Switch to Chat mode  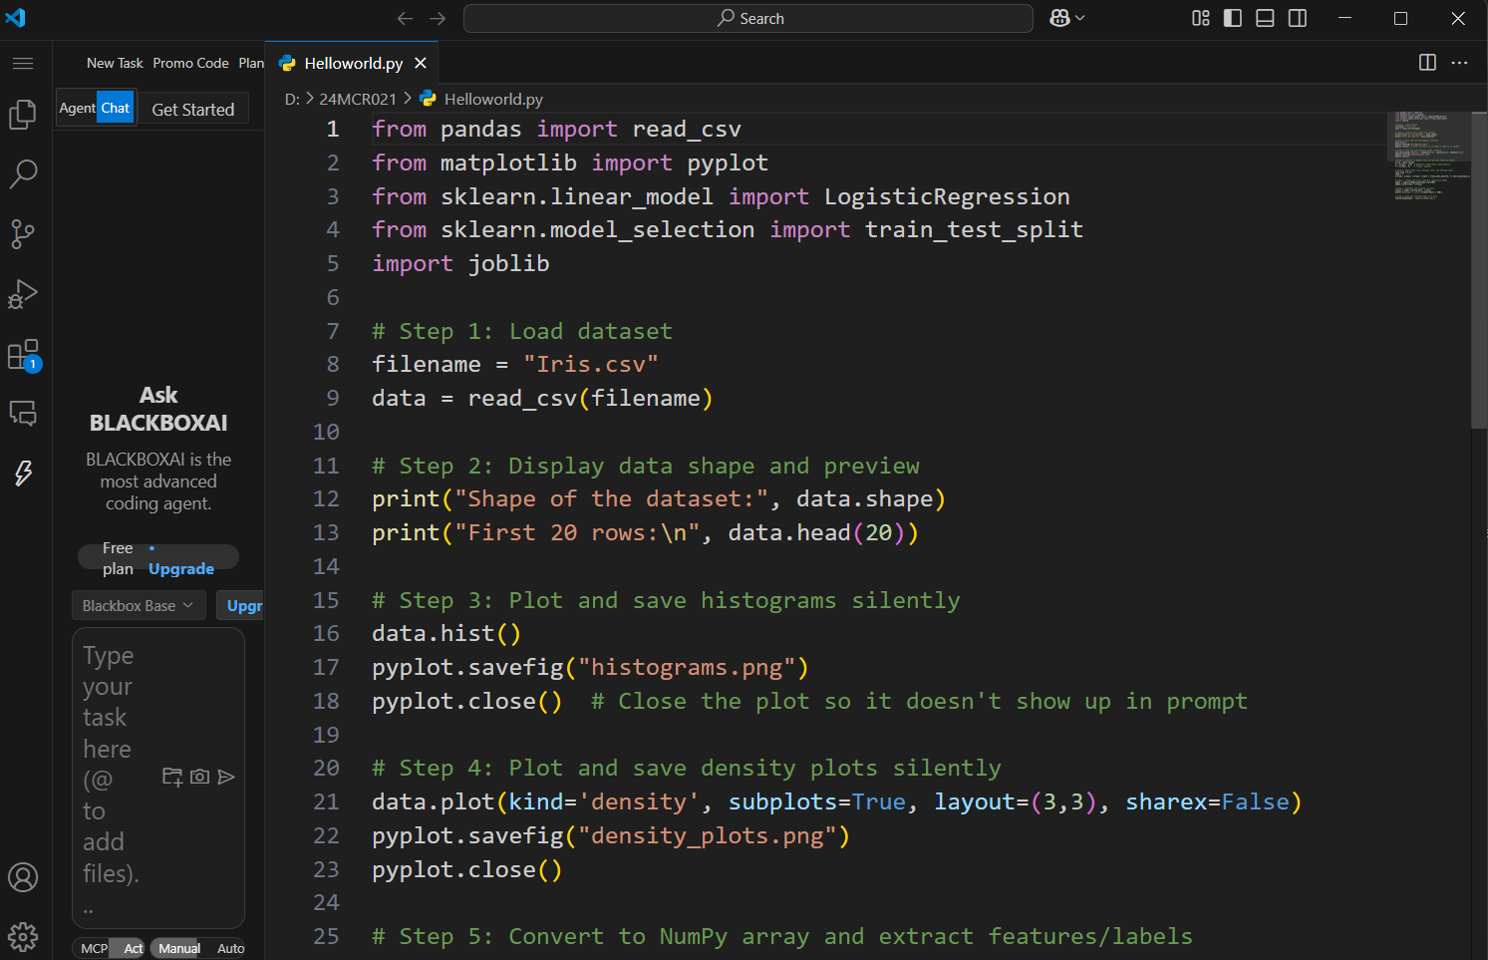click(116, 108)
